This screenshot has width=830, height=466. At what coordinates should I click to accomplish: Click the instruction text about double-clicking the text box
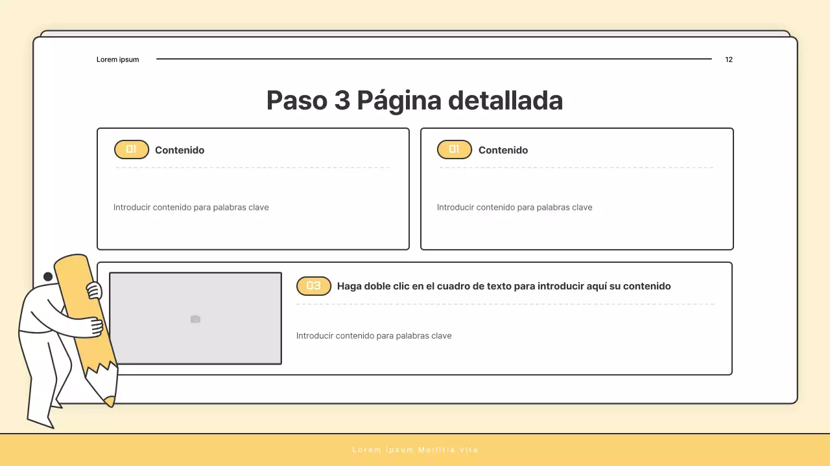(503, 285)
